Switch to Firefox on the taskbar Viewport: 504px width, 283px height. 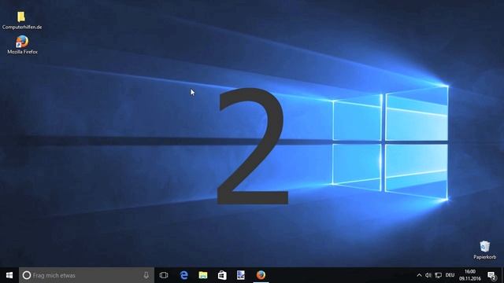(261, 275)
